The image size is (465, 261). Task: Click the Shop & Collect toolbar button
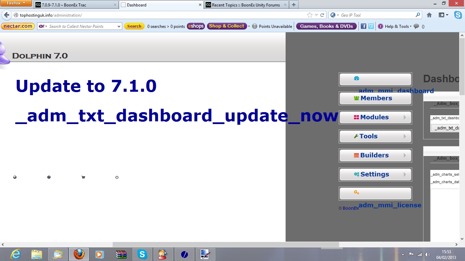(226, 26)
